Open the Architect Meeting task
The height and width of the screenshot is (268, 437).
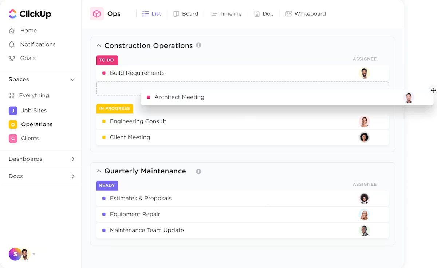pos(180,97)
